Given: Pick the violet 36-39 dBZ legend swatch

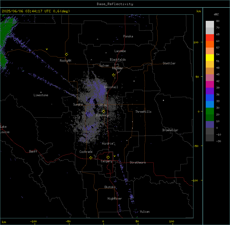Looking at the screenshot, I should tap(210, 91).
